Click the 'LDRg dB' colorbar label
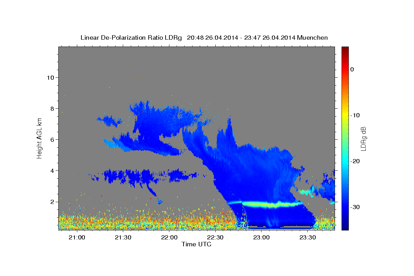The image size is (414, 276). (363, 139)
